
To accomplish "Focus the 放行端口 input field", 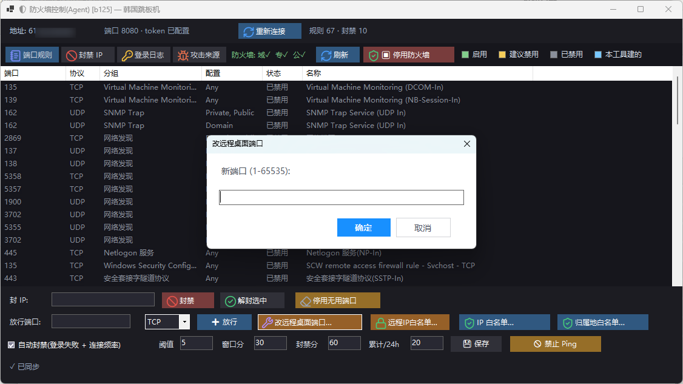I will pos(90,322).
